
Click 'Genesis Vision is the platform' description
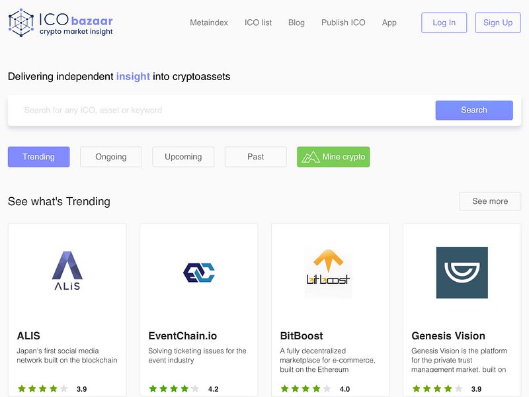(459, 360)
